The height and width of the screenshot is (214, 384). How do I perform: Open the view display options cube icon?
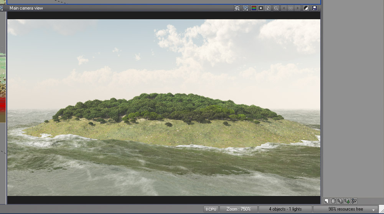(237, 8)
